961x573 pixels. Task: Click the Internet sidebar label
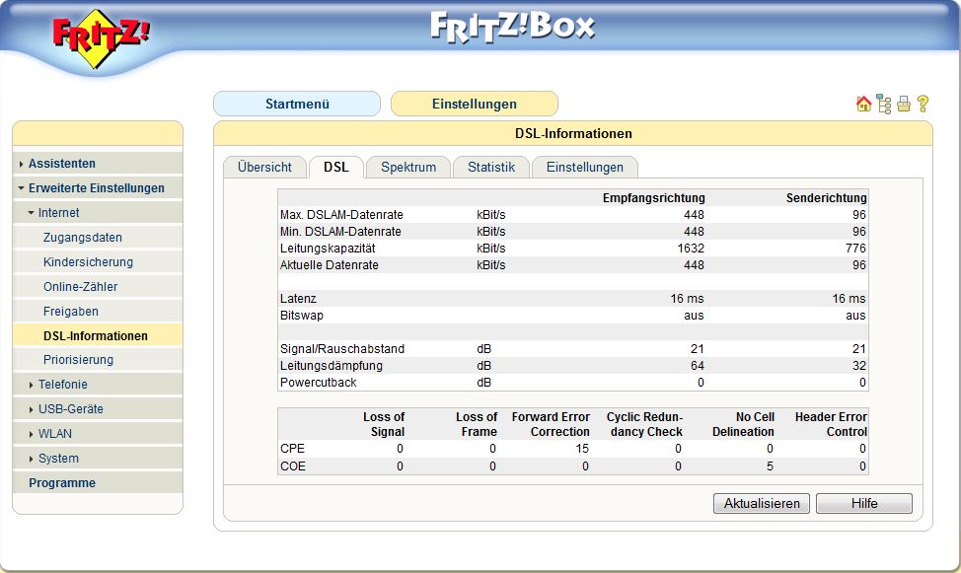[x=59, y=213]
